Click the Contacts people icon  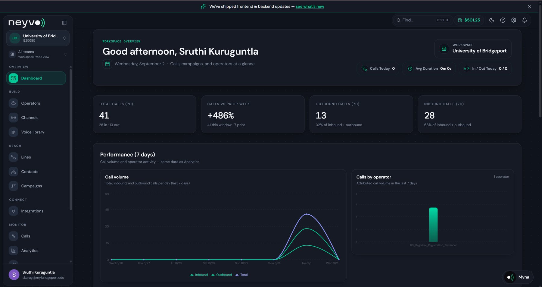pyautogui.click(x=13, y=172)
